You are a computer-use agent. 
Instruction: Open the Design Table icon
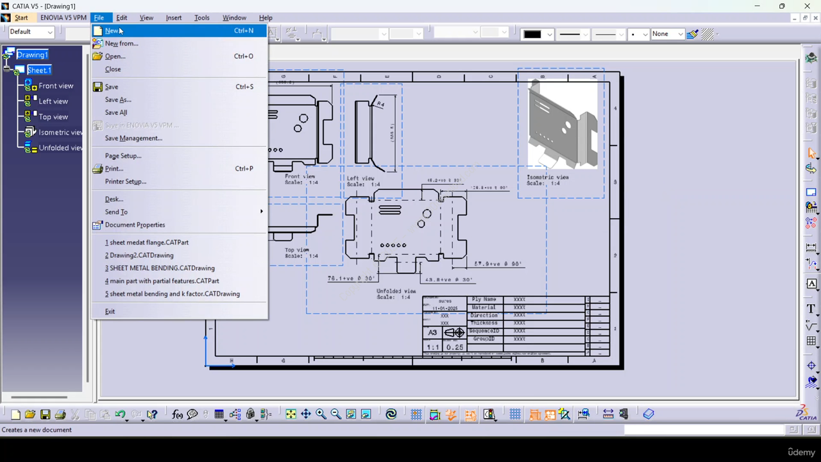[x=219, y=414]
